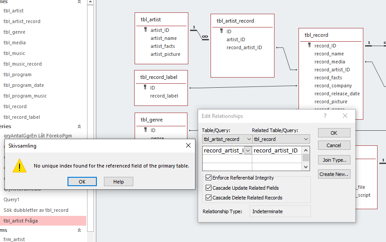Uncheck Cascade Update Related Fields
This screenshot has width=386, height=242.
[x=208, y=188]
